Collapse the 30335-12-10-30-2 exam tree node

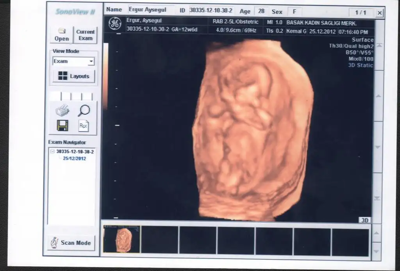pyautogui.click(x=52, y=151)
